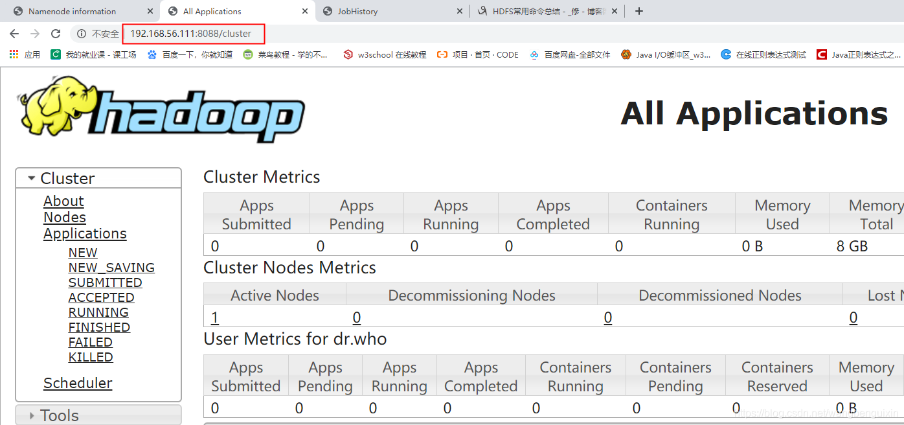The image size is (904, 425).
Task: Reload the page with the refresh icon
Action: [x=56, y=34]
